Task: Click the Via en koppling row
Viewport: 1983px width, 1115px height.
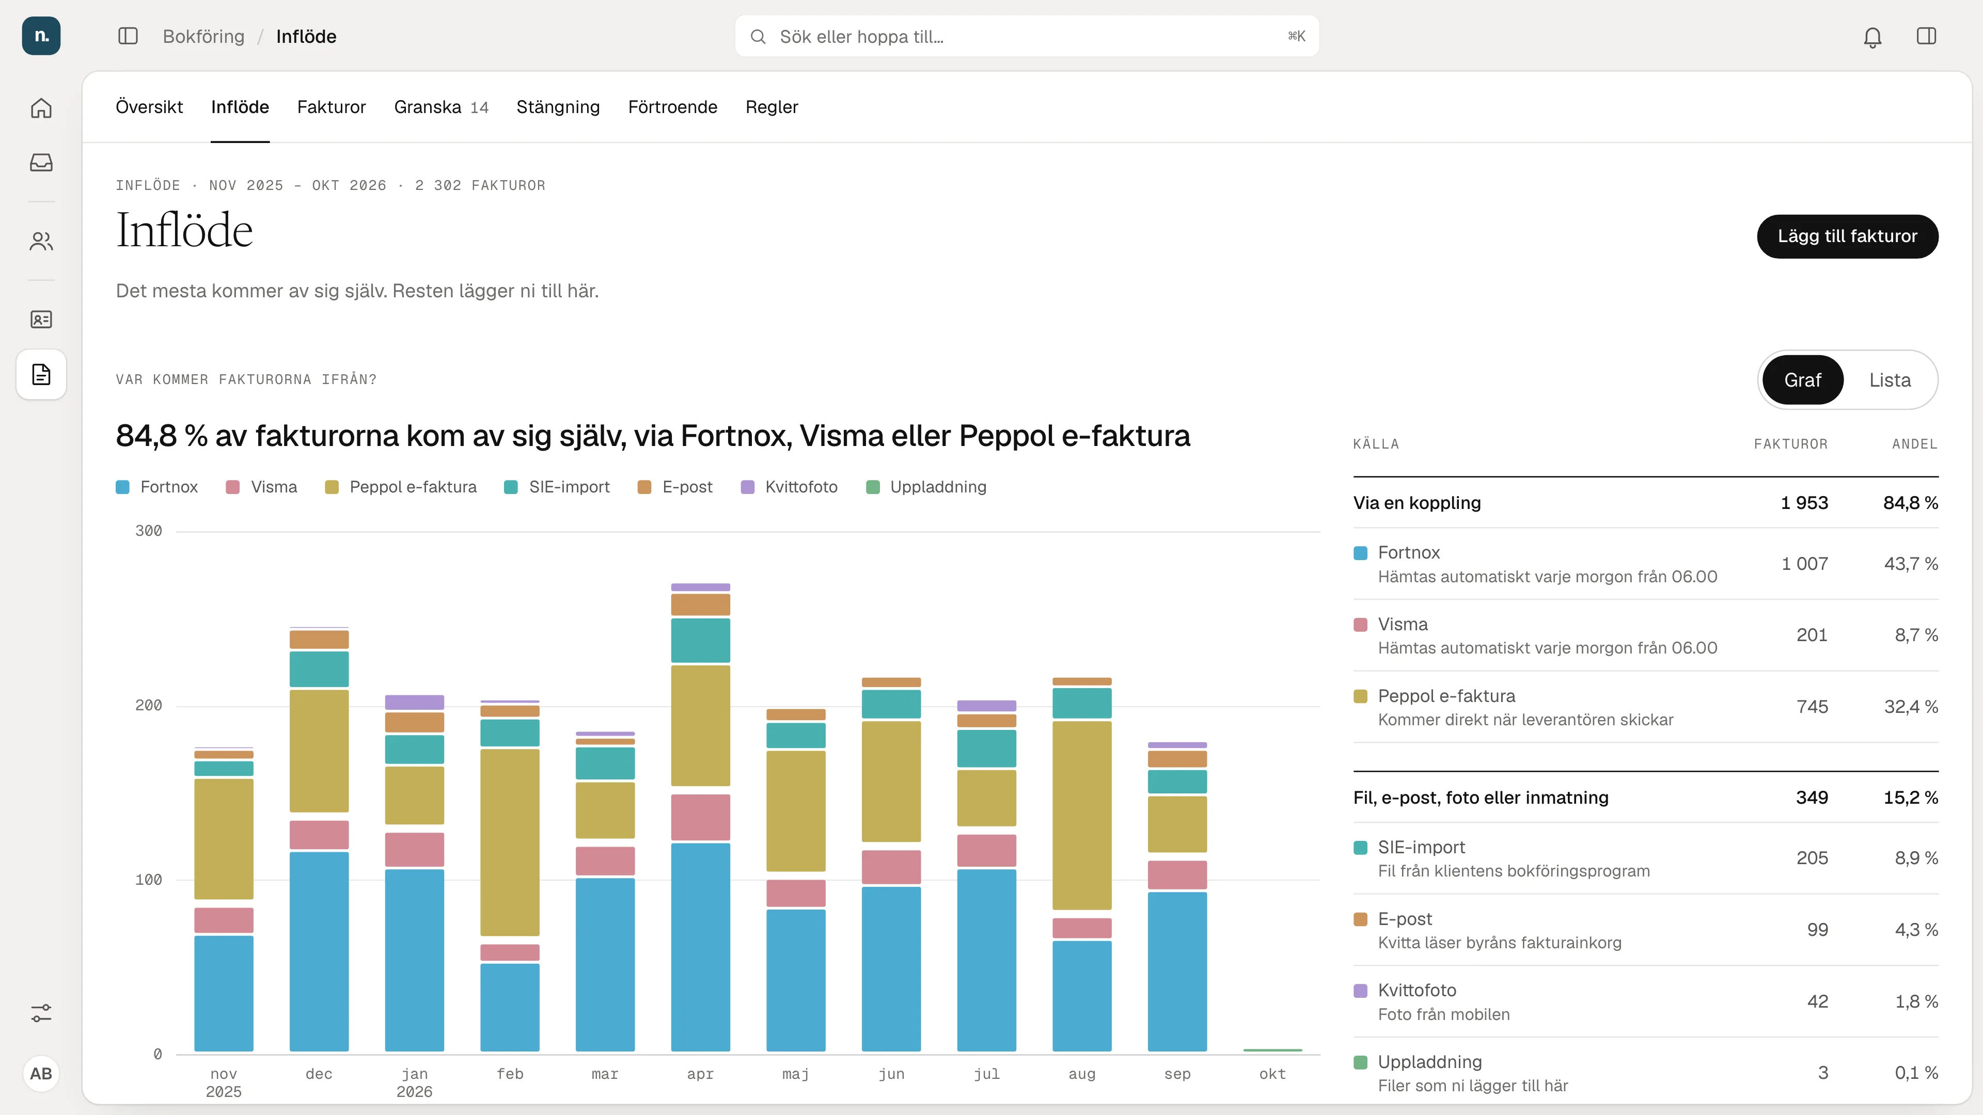Action: tap(1645, 503)
